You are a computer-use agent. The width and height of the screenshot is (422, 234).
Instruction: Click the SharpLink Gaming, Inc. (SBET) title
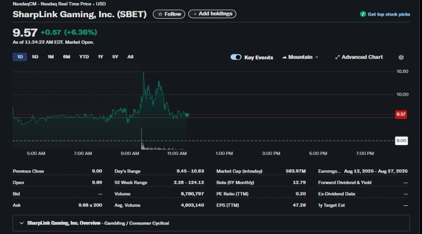(x=80, y=14)
